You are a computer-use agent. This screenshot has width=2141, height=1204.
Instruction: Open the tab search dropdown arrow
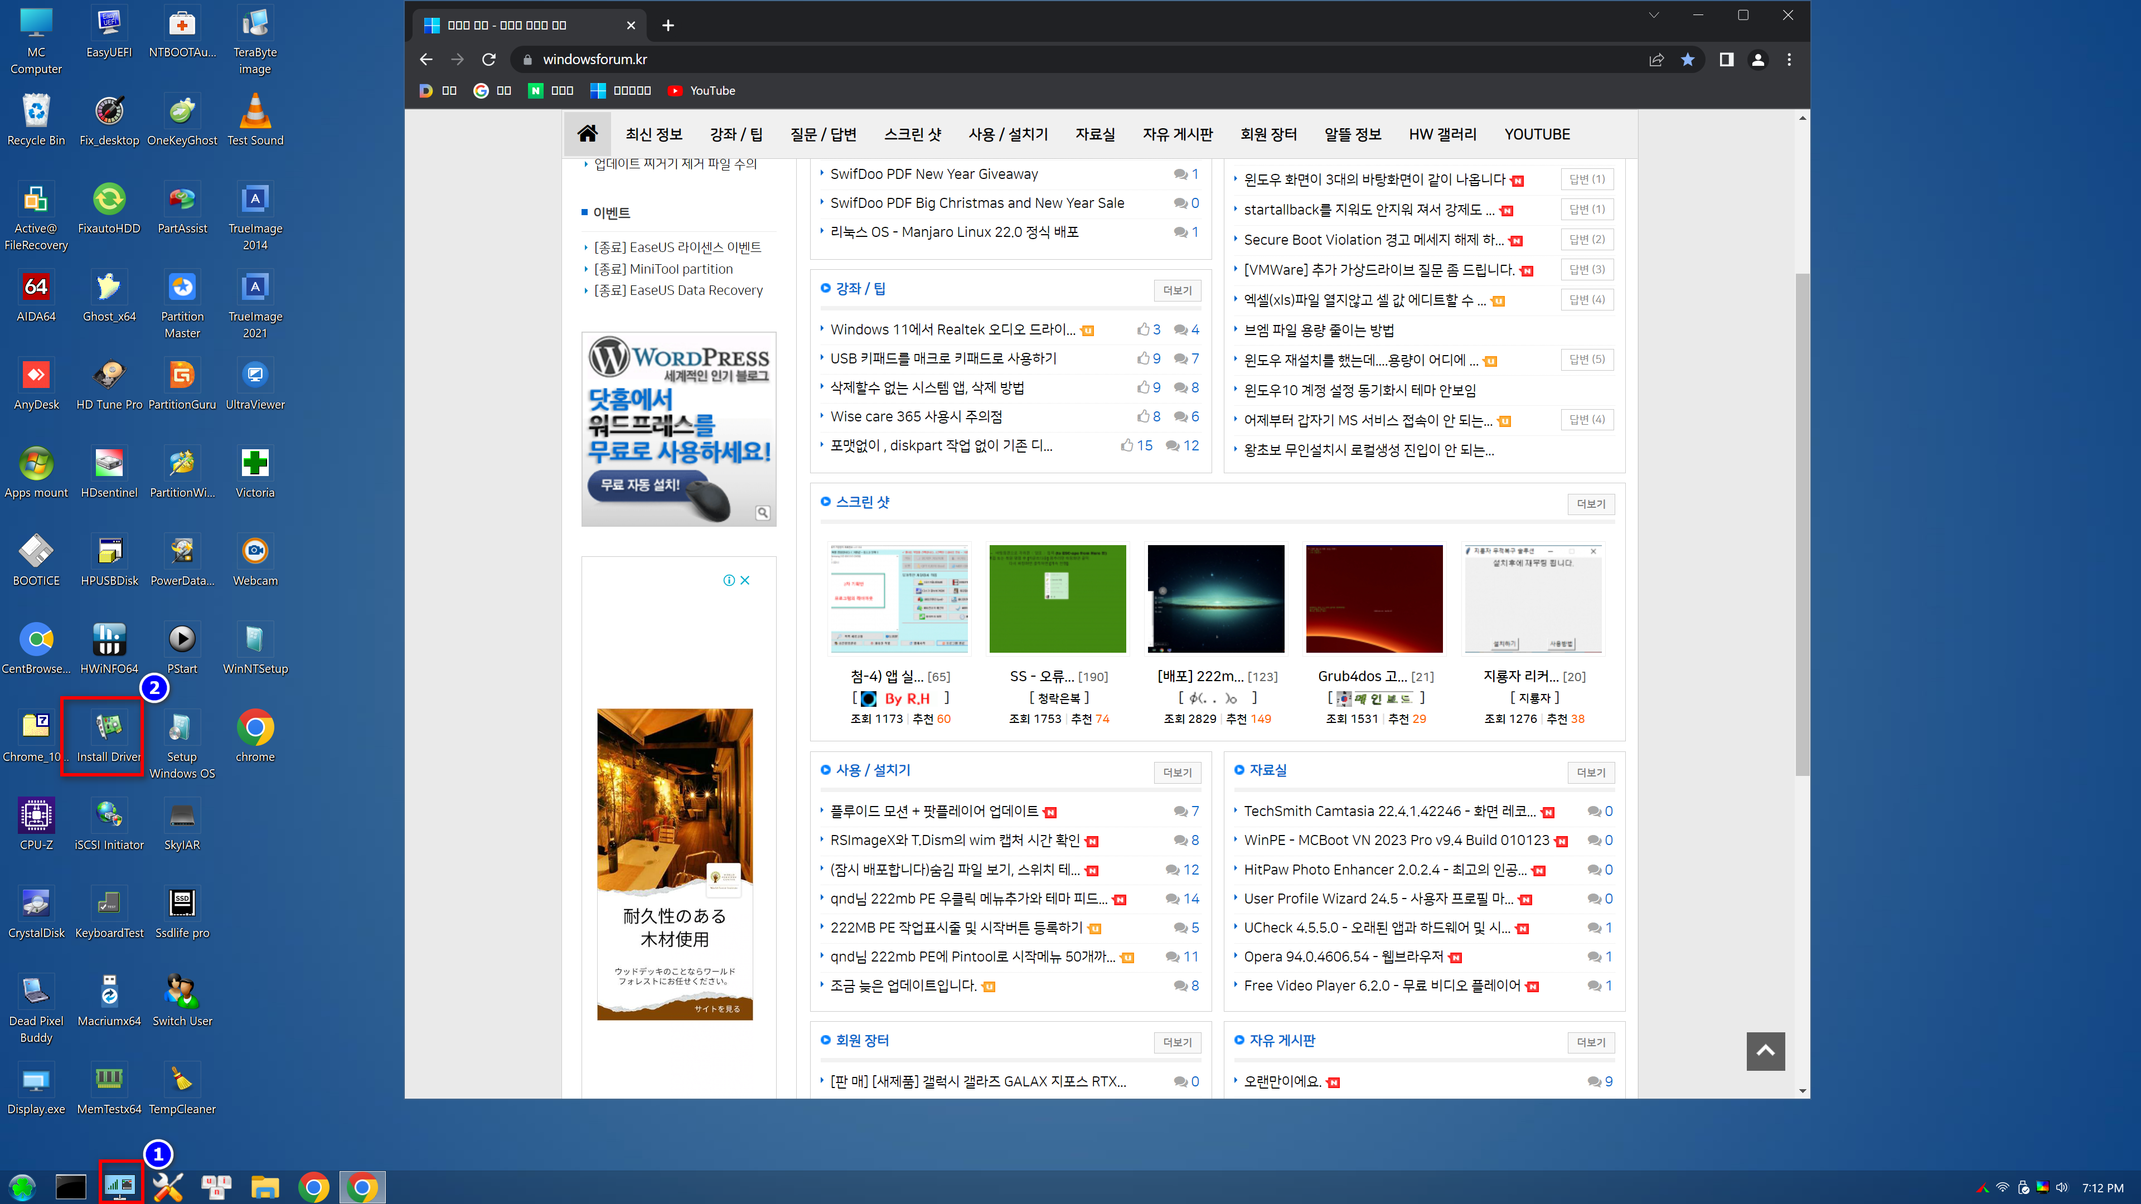pyautogui.click(x=1653, y=15)
